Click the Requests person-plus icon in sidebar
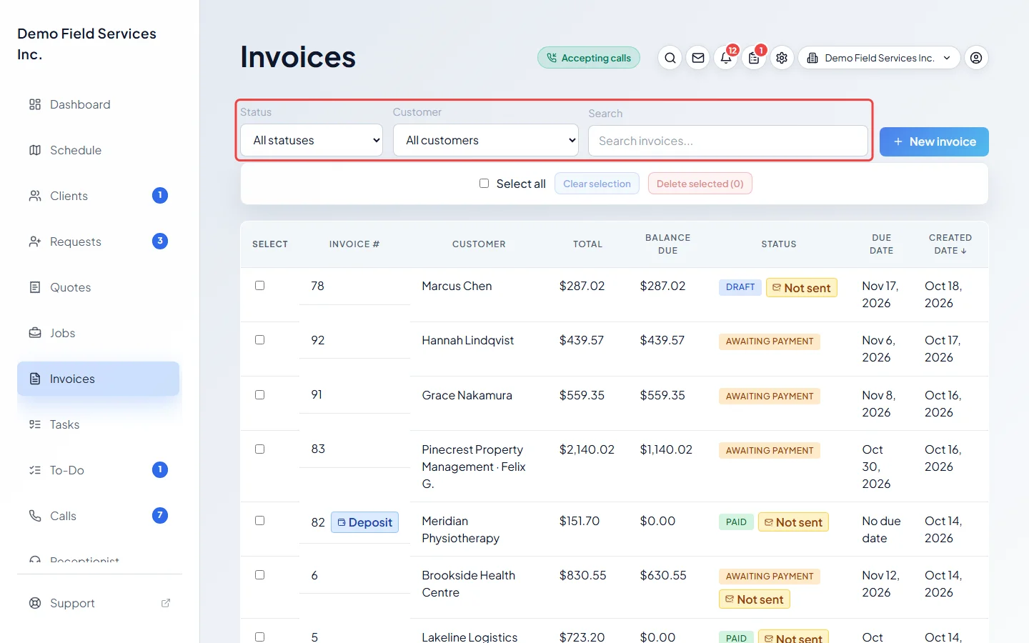Image resolution: width=1029 pixels, height=643 pixels. pos(35,241)
